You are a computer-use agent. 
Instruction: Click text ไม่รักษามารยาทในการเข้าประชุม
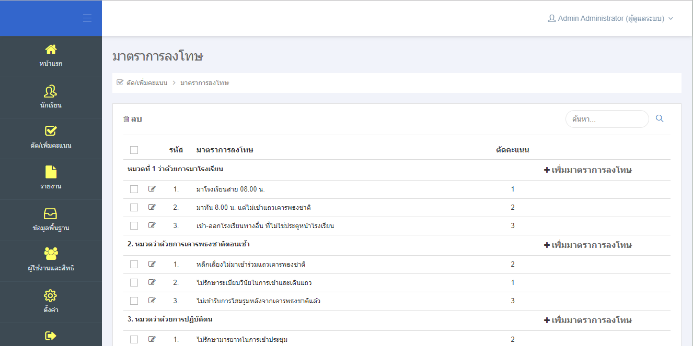coord(242,340)
